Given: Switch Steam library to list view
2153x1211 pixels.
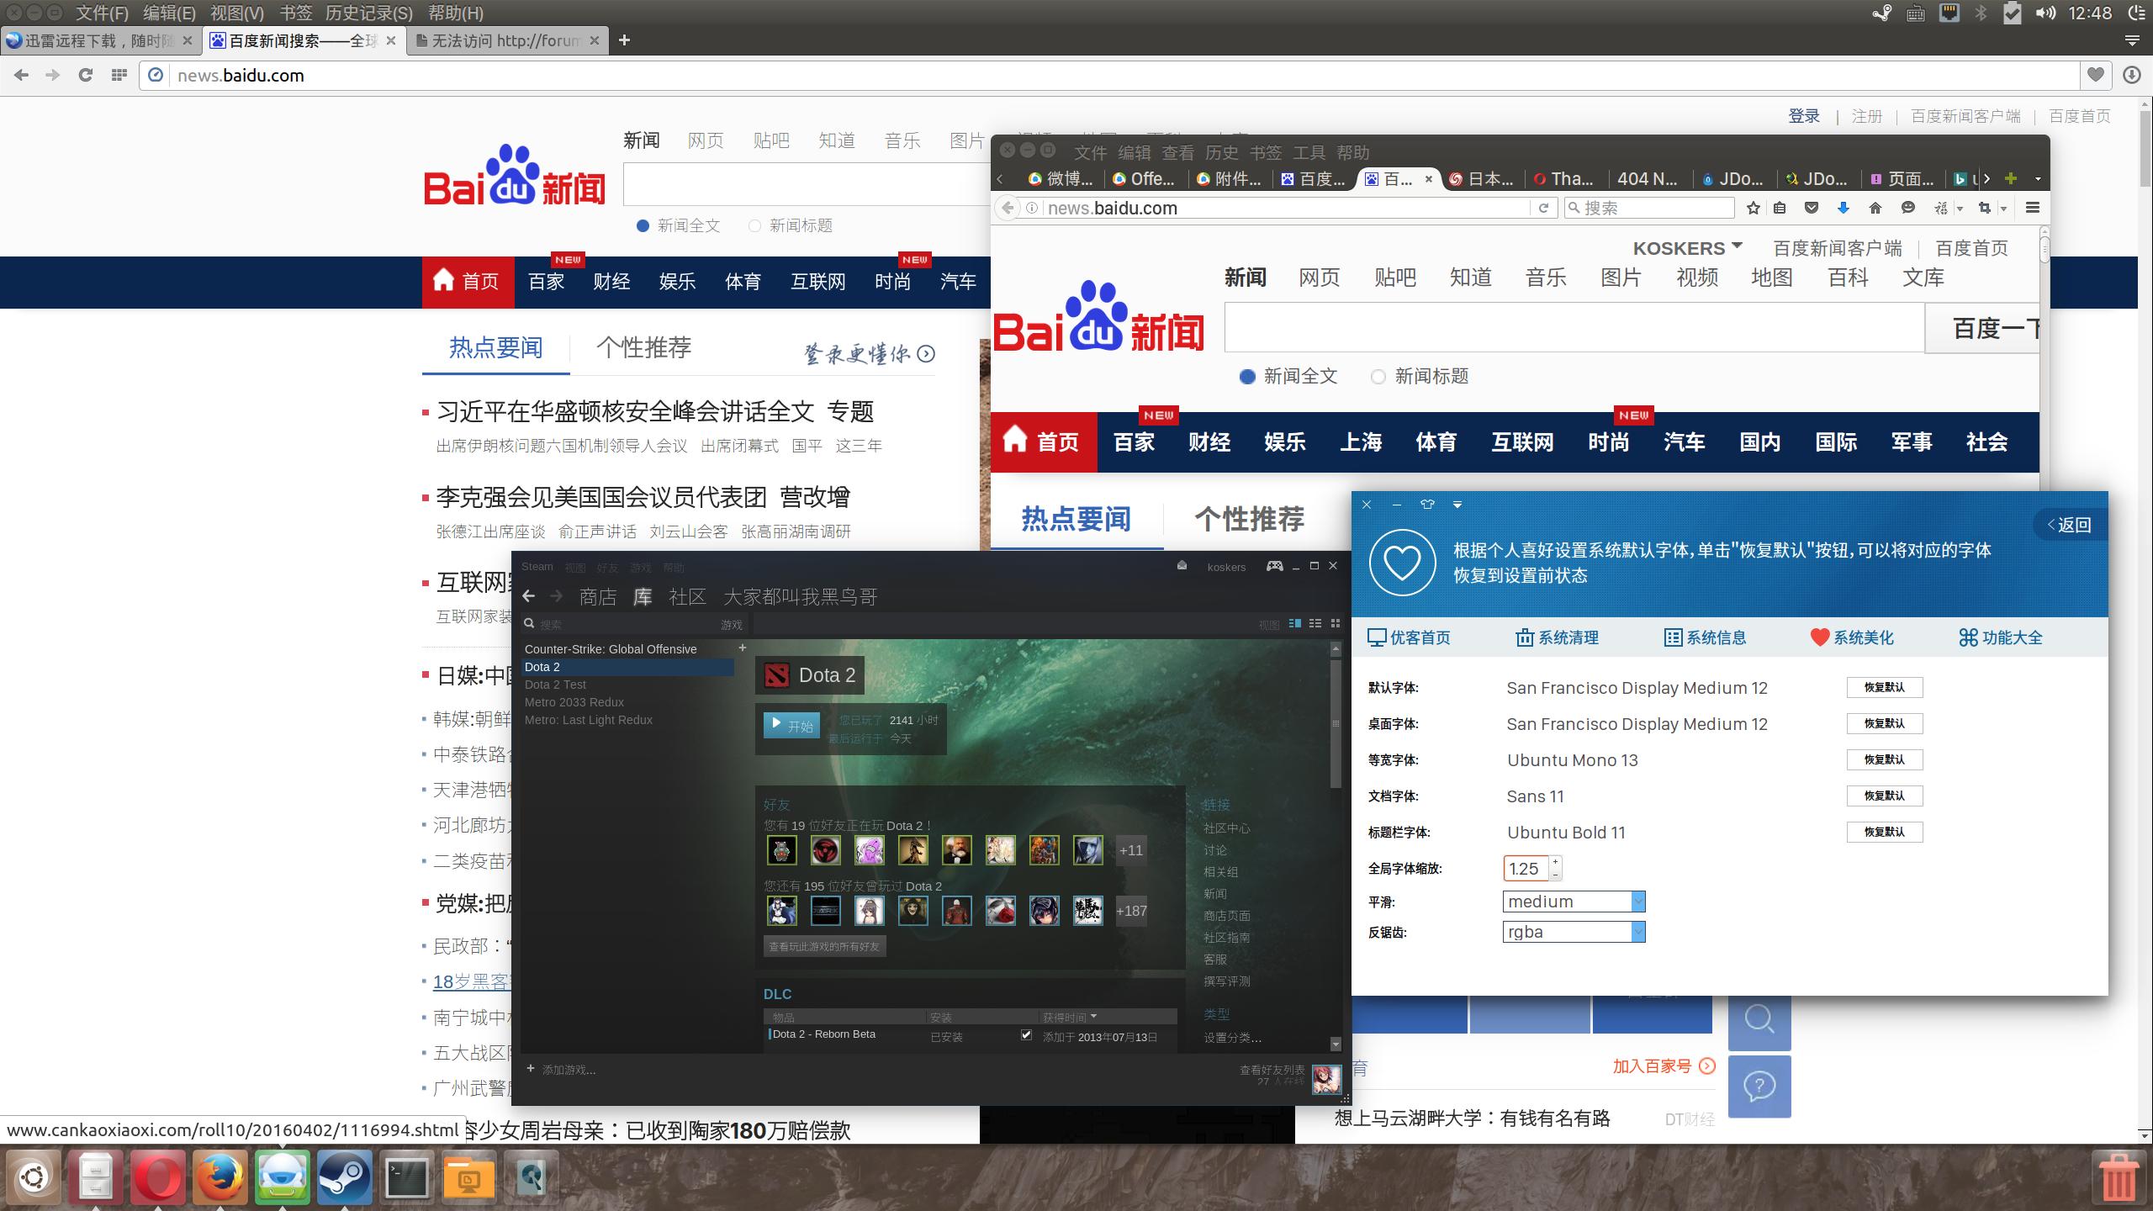Looking at the screenshot, I should tap(1315, 623).
